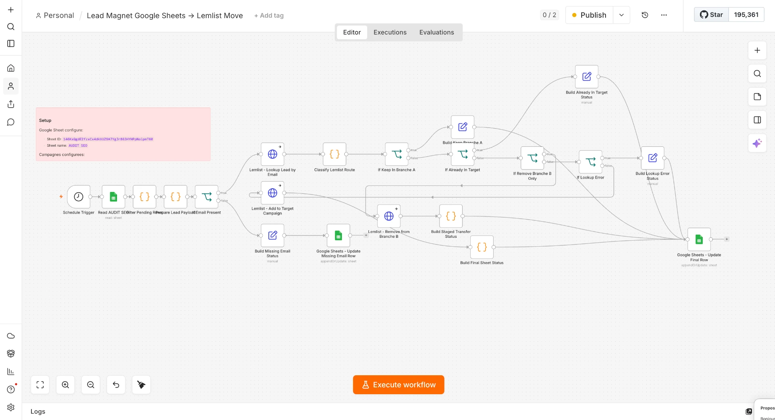Open the Settings gear in sidebar
775x420 pixels.
[x=11, y=408]
